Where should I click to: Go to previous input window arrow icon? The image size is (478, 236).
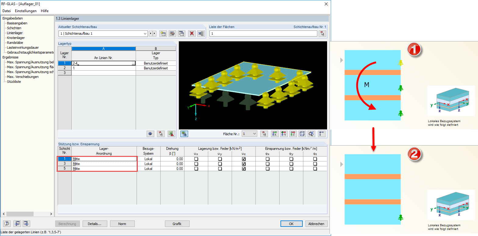17,224
